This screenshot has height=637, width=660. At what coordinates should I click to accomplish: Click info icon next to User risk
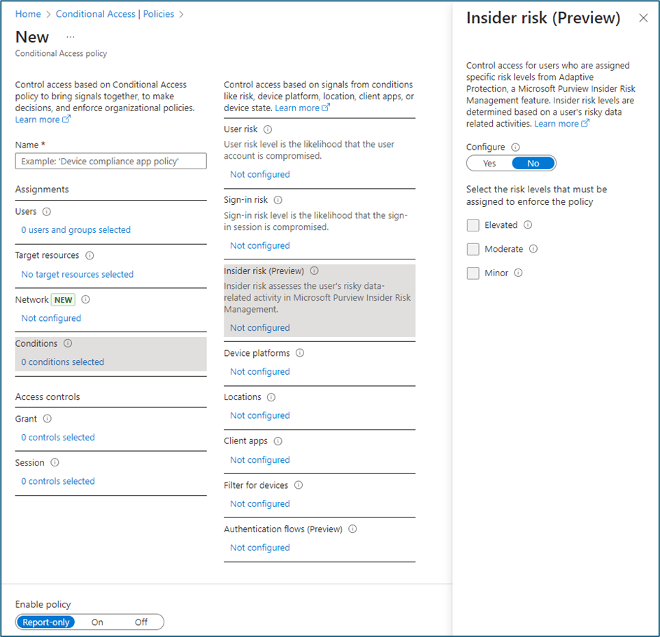(268, 129)
